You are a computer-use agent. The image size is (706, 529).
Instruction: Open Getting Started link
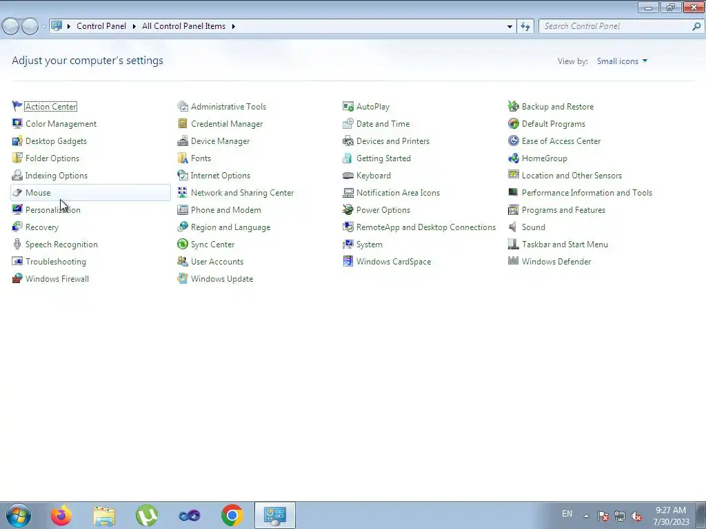[383, 158]
